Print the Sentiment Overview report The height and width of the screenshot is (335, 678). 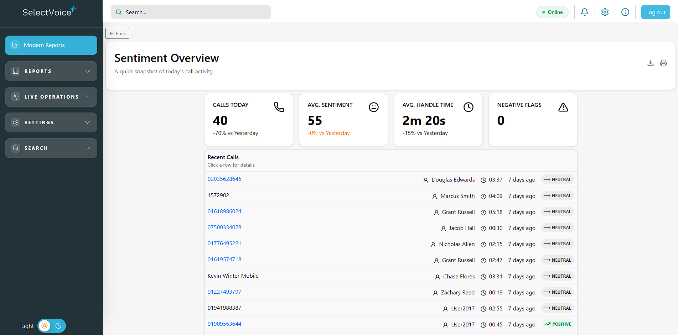pyautogui.click(x=663, y=63)
